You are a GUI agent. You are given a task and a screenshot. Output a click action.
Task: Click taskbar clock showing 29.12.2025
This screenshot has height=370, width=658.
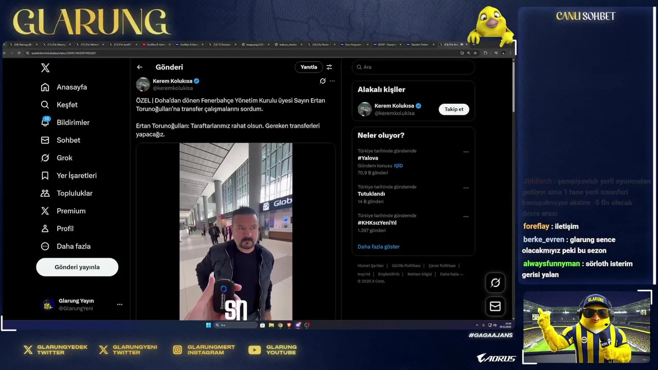coord(505,325)
